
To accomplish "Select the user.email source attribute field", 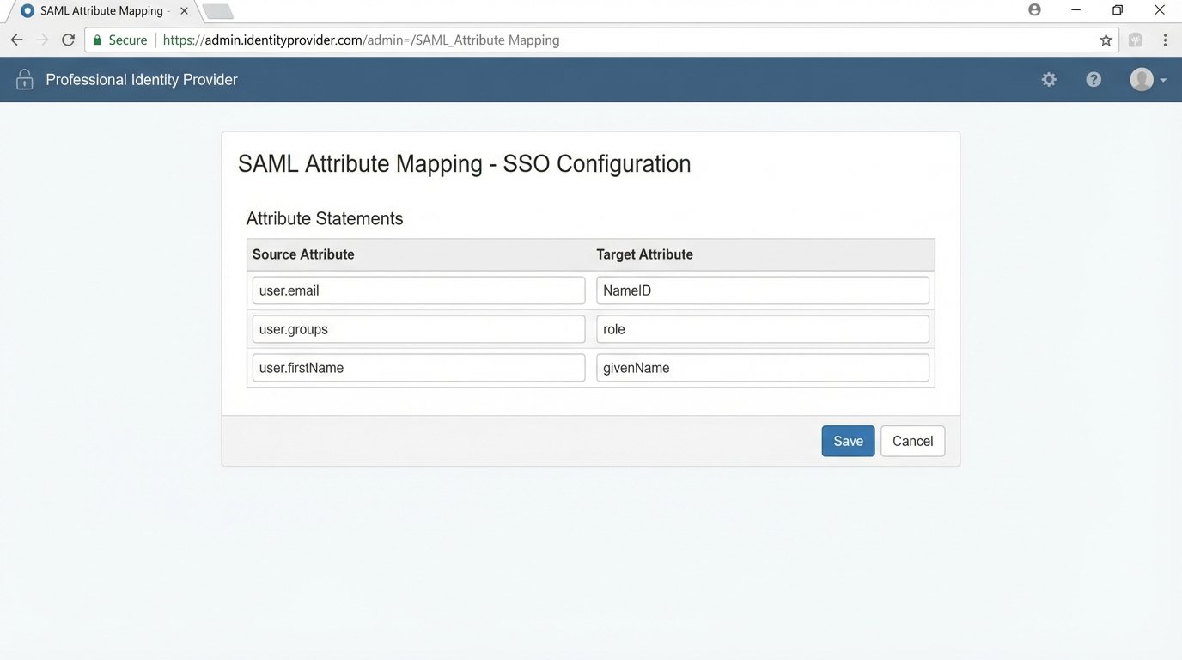I will (x=418, y=290).
